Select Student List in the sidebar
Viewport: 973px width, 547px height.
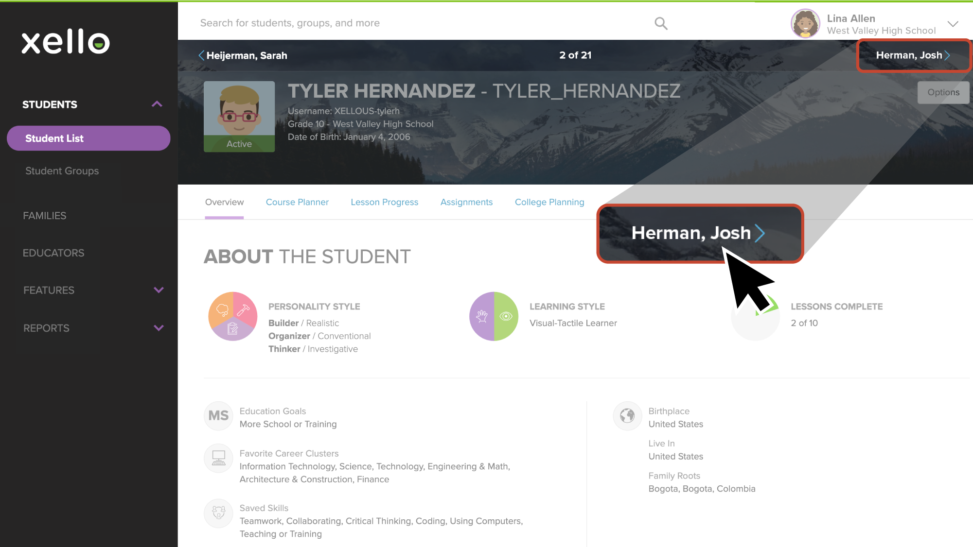pyautogui.click(x=88, y=138)
